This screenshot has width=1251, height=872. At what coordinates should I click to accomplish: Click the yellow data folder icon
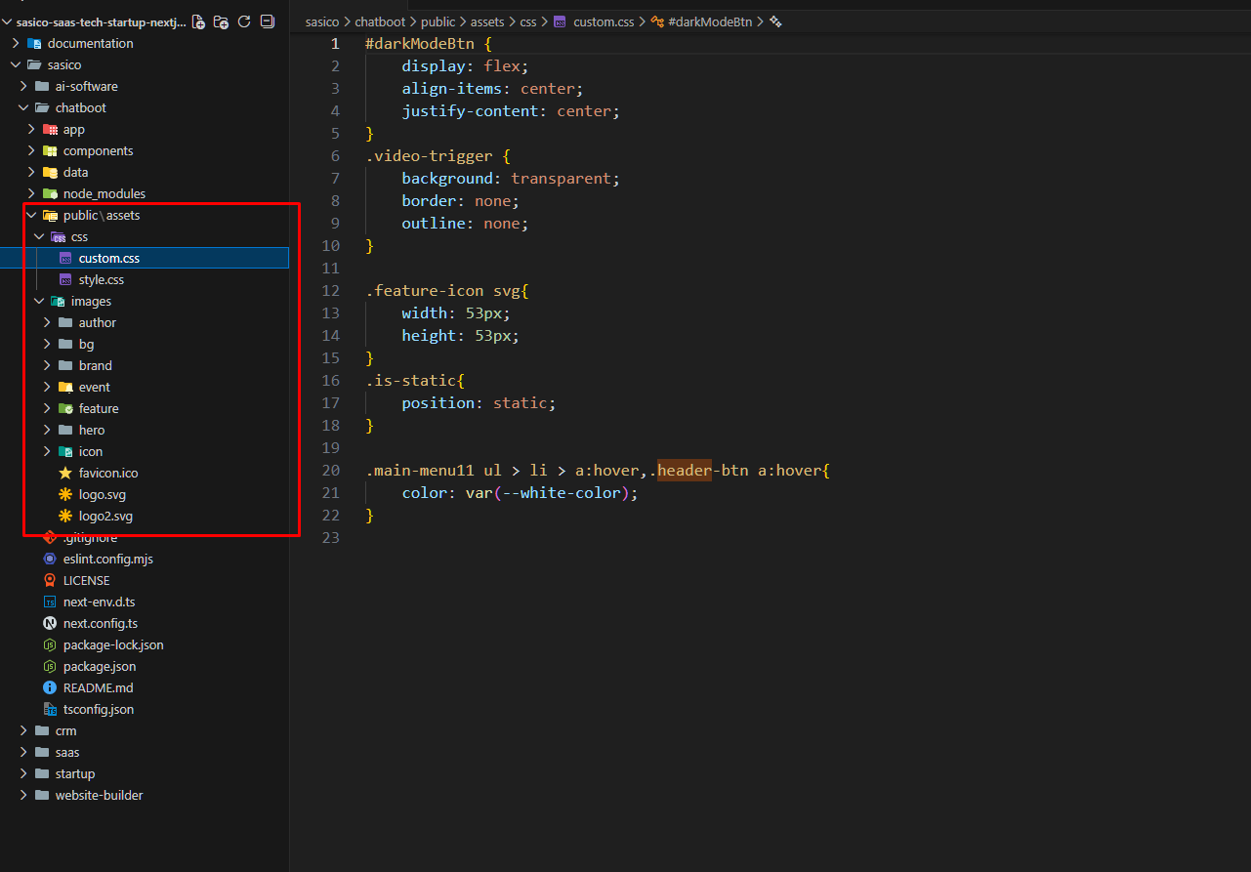pos(51,172)
